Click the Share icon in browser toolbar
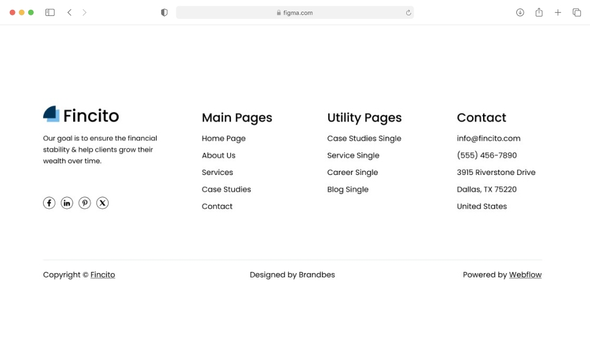This screenshot has width=590, height=361. coord(539,12)
